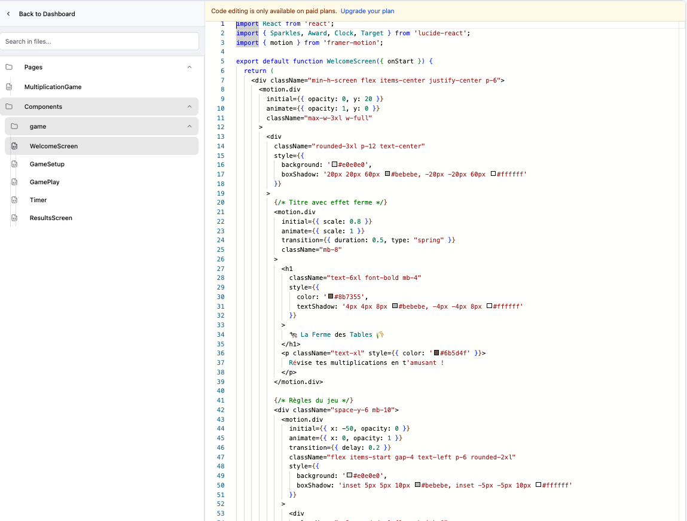Click the game folder icon
Image resolution: width=687 pixels, height=521 pixels.
(x=14, y=127)
